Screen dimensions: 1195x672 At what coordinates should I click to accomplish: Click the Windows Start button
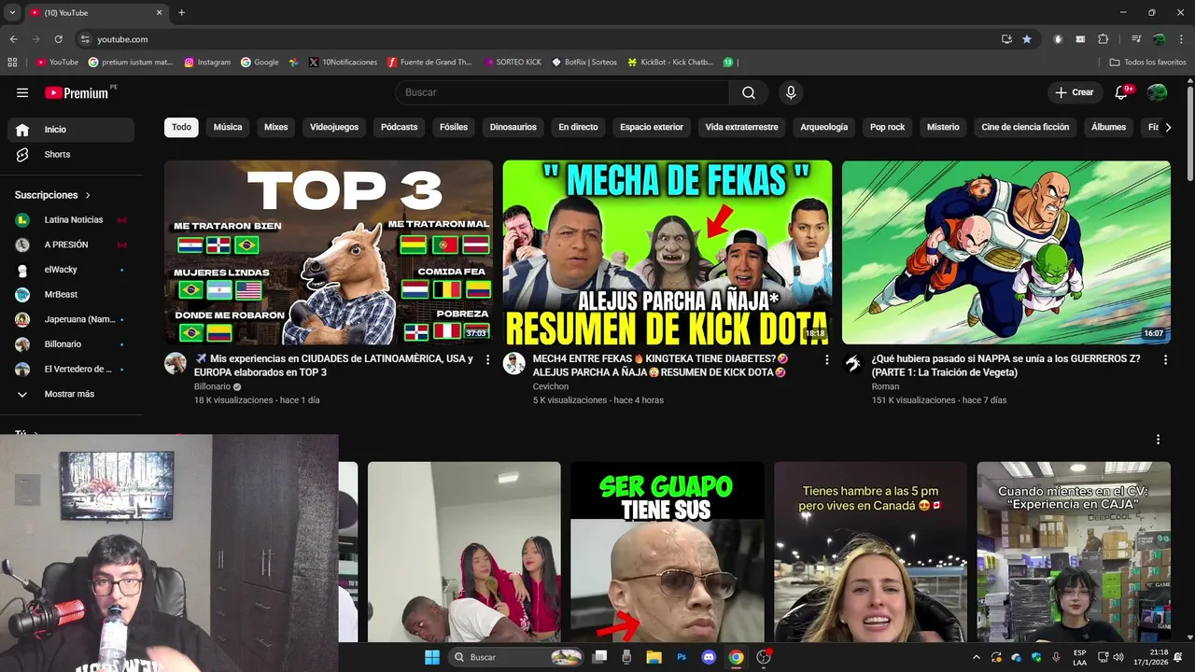coord(432,657)
